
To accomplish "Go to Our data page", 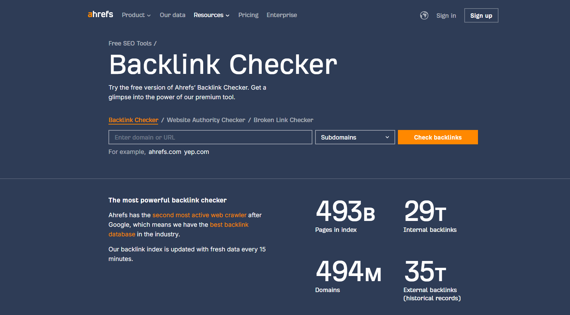I will click(x=172, y=15).
